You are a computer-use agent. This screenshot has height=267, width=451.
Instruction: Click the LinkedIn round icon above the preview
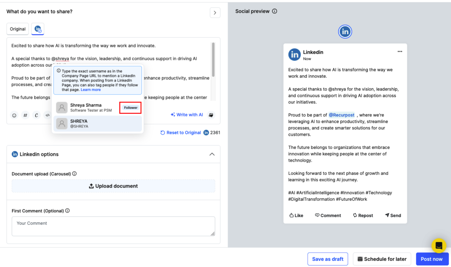[345, 32]
